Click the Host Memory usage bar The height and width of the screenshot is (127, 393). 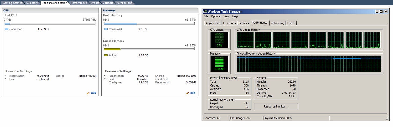[149, 24]
